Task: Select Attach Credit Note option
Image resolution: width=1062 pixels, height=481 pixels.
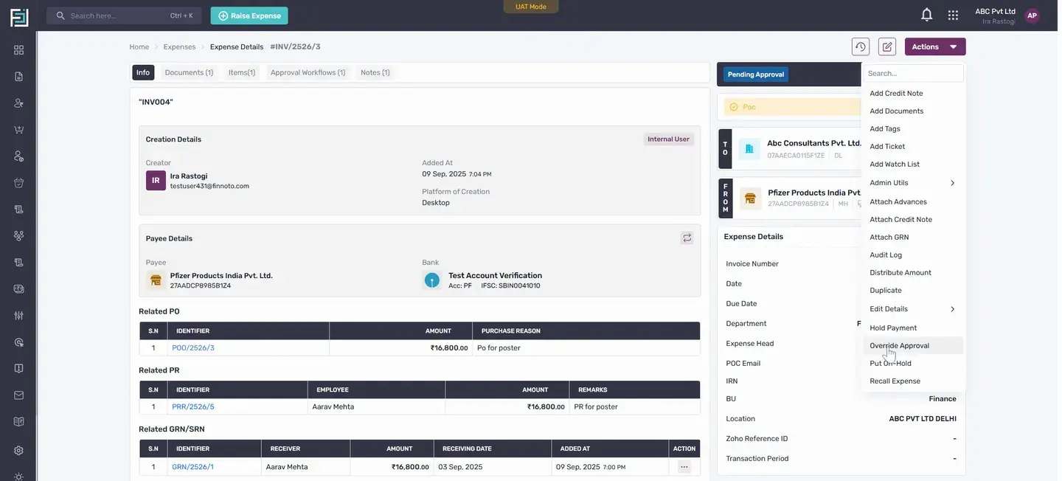Action: [913, 220]
